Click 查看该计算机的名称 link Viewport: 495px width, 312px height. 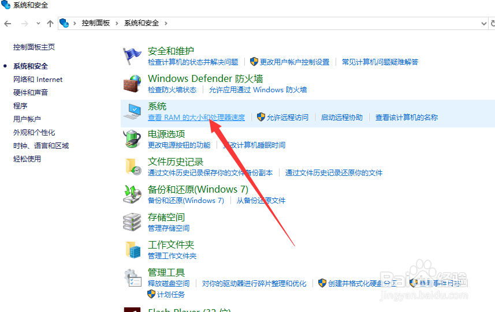click(406, 118)
